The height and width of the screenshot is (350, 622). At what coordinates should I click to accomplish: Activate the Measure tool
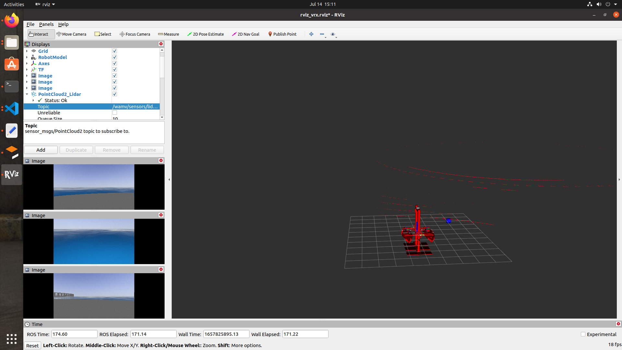coord(168,34)
